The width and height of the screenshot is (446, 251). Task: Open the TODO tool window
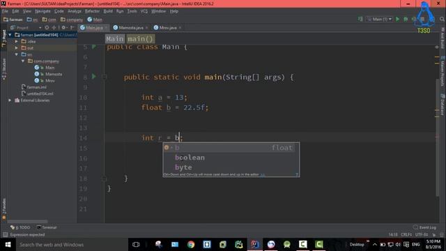(20, 227)
